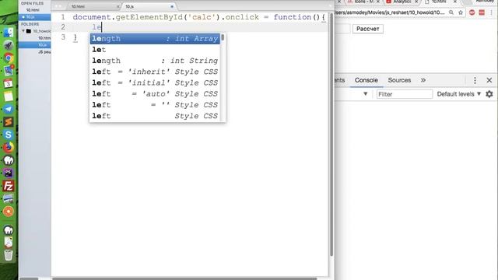Open the Default levels dropdown in console
The height and width of the screenshot is (280, 498).
coord(458,94)
